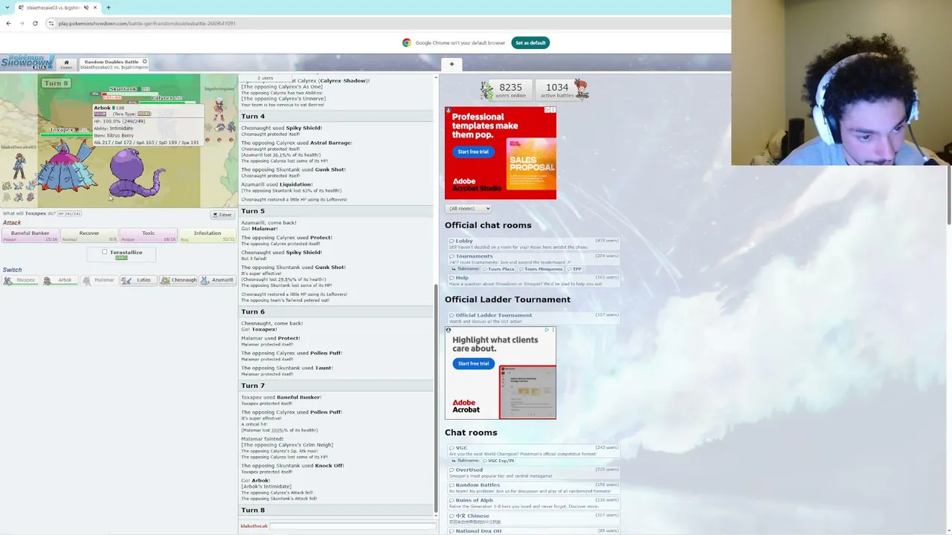952x535 pixels.
Task: Click the bigshrimpinn opponent trainer avatar
Action: [219, 109]
